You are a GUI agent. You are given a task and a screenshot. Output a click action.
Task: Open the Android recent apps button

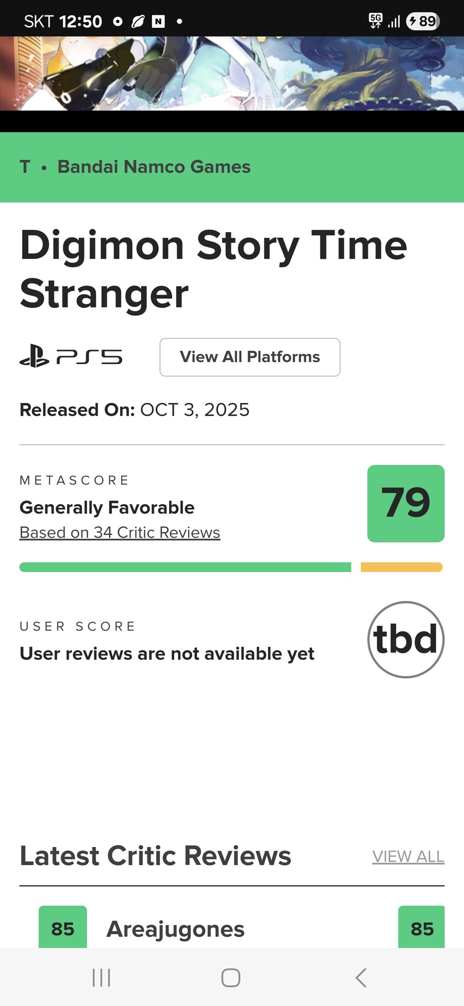(x=101, y=977)
